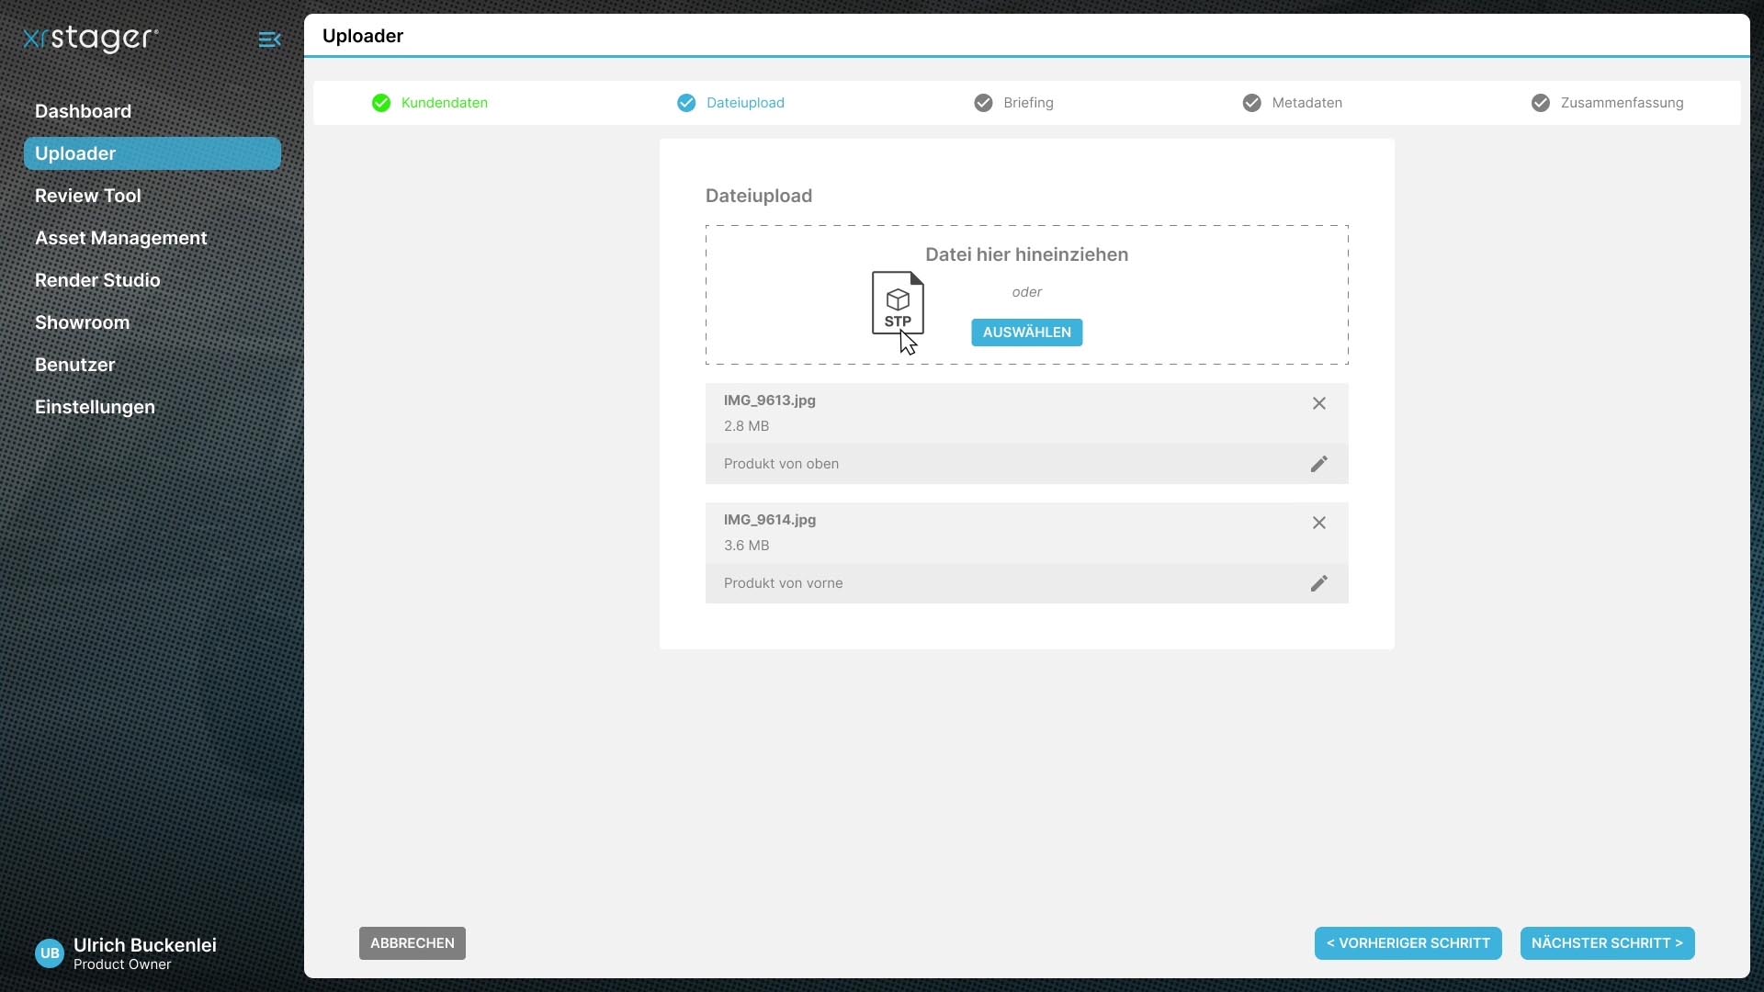Click the file name IMG_9614.jpg
This screenshot has width=1764, height=992.
point(770,520)
